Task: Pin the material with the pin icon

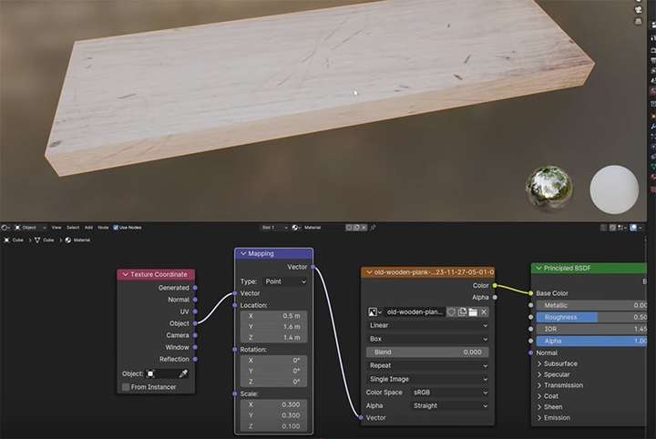Action: pos(373,228)
